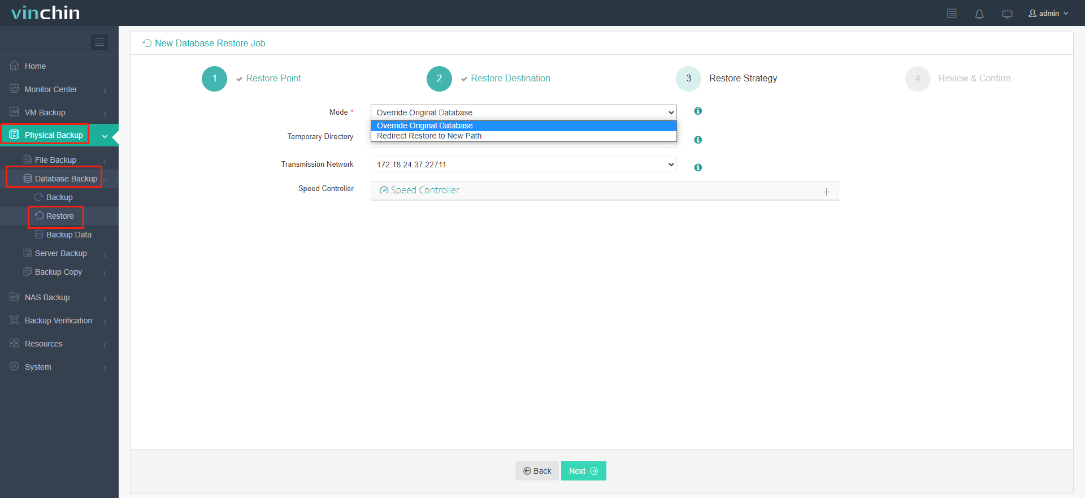Open the notifications bell icon
Screen dimensions: 1085x498
click(x=979, y=14)
